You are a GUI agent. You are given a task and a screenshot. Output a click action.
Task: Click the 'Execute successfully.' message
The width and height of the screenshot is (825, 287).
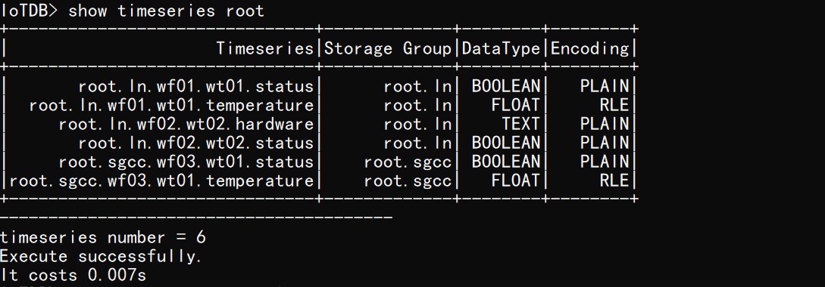[x=101, y=257]
